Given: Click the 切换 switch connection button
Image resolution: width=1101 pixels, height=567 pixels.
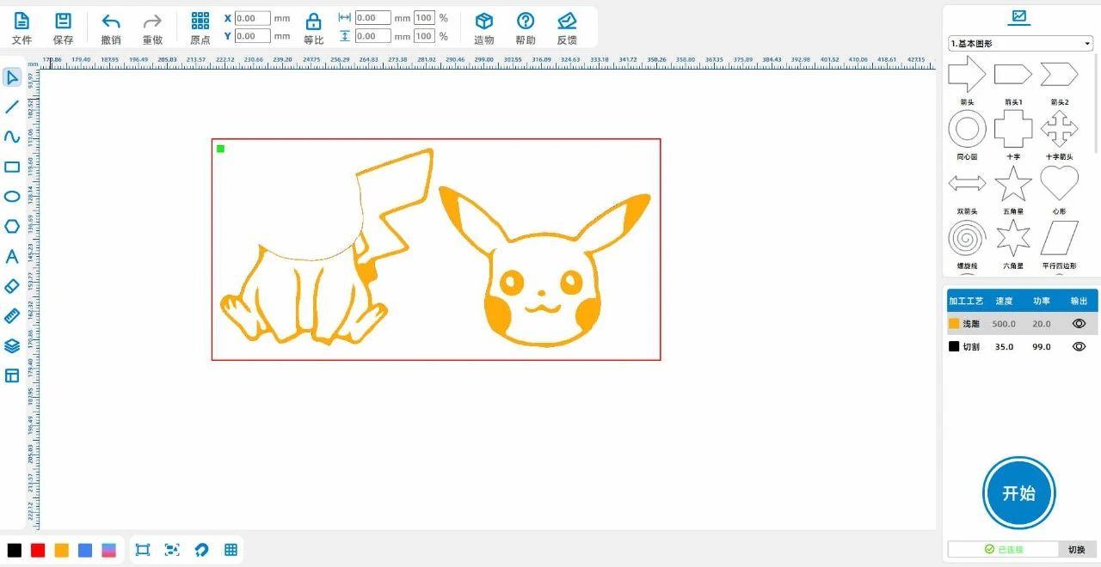Looking at the screenshot, I should point(1076,549).
